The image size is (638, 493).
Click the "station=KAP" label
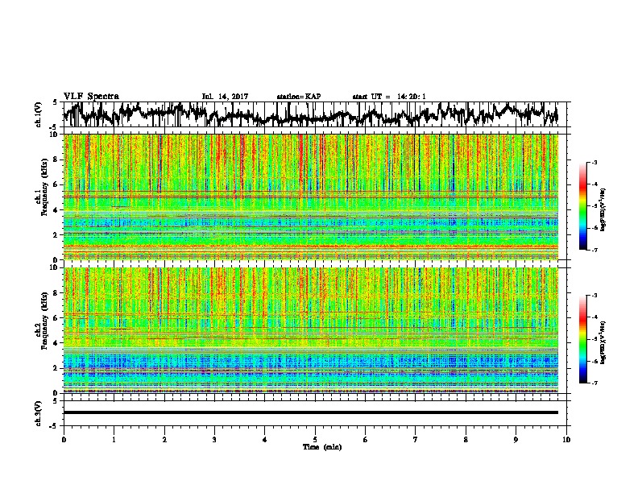(x=299, y=97)
